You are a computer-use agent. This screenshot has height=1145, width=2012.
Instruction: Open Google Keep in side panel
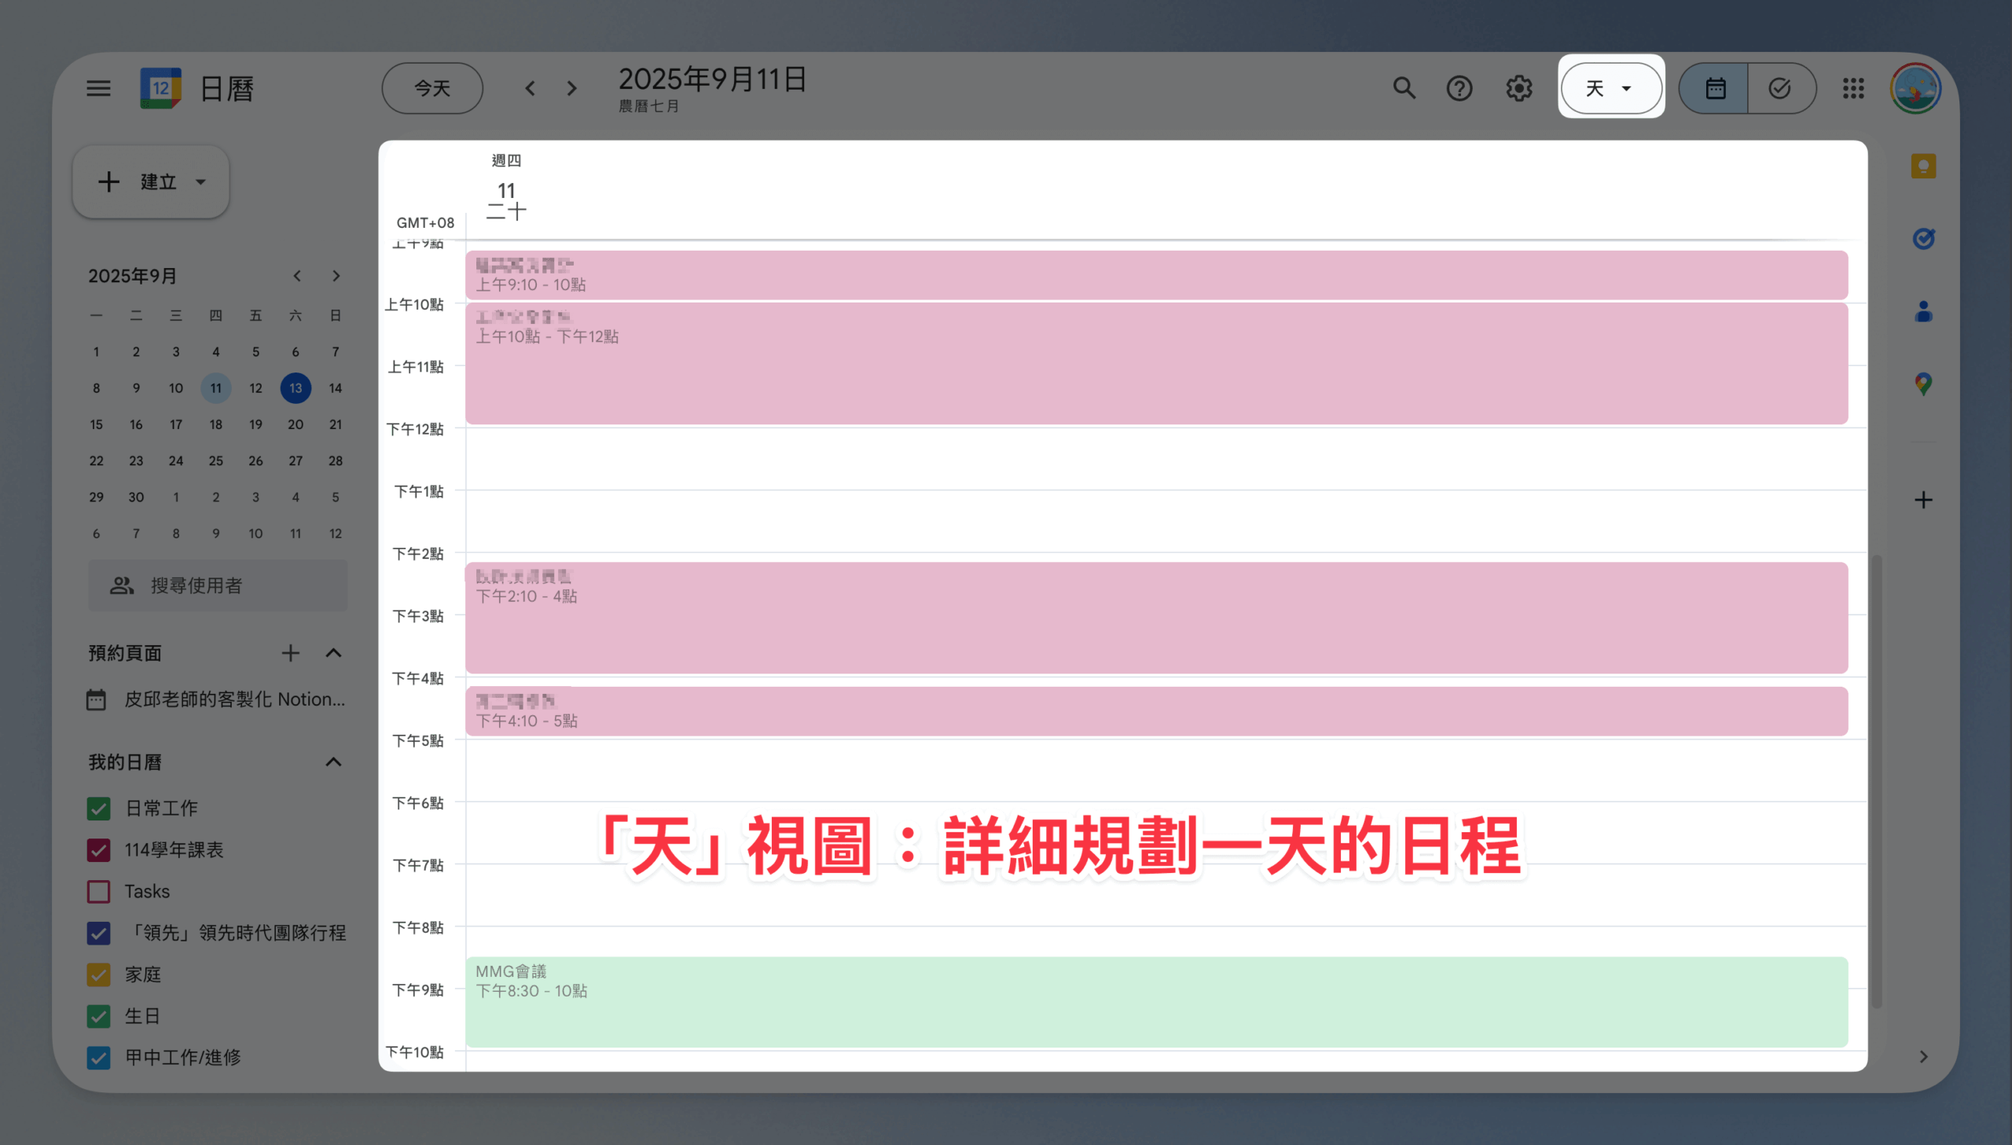click(x=1923, y=166)
